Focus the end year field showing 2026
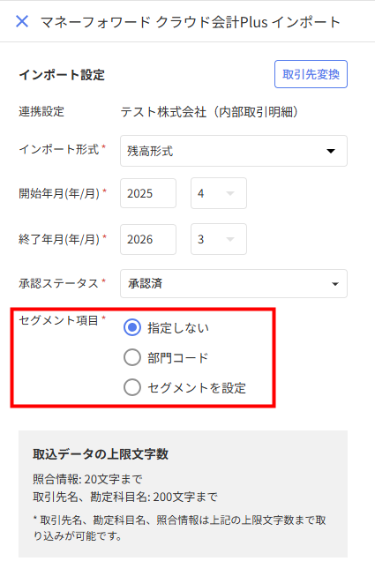 point(148,239)
